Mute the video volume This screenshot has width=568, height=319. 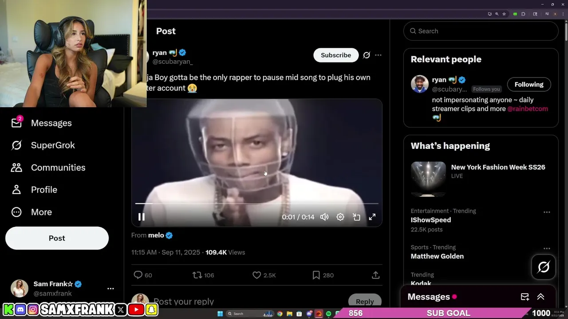coord(324,217)
